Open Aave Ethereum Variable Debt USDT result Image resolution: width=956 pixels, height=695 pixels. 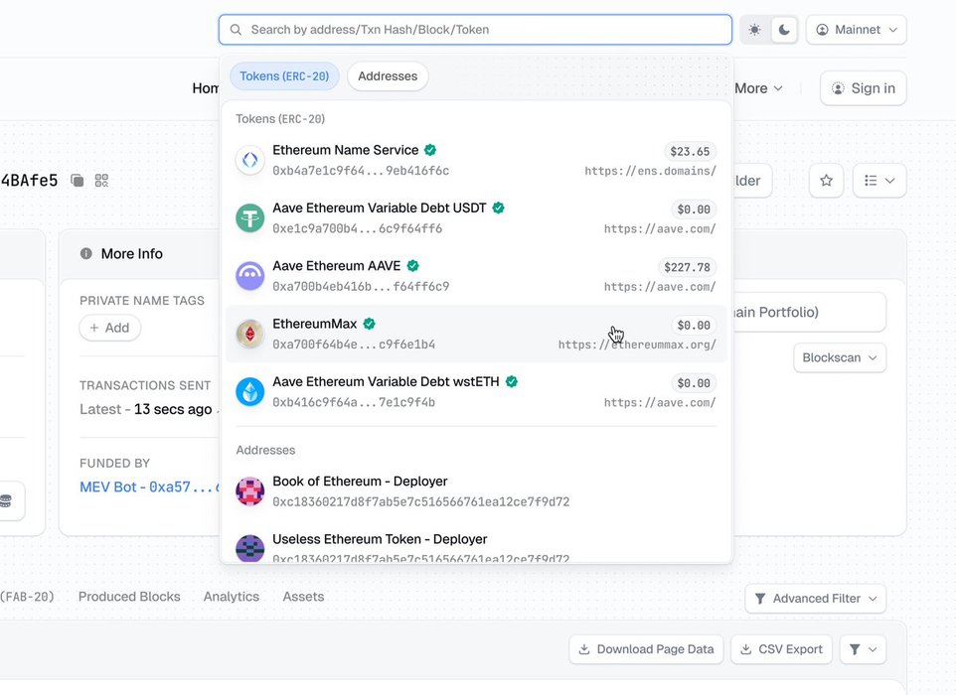[476, 218]
